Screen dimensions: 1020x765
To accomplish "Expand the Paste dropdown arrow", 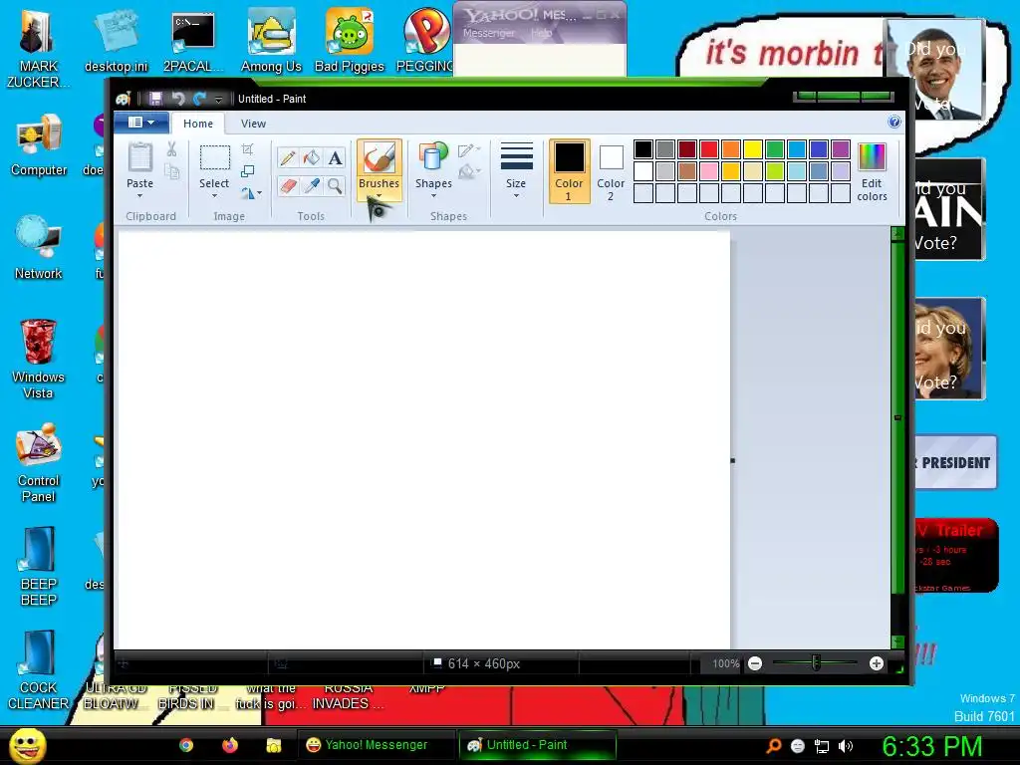I will click(x=139, y=196).
